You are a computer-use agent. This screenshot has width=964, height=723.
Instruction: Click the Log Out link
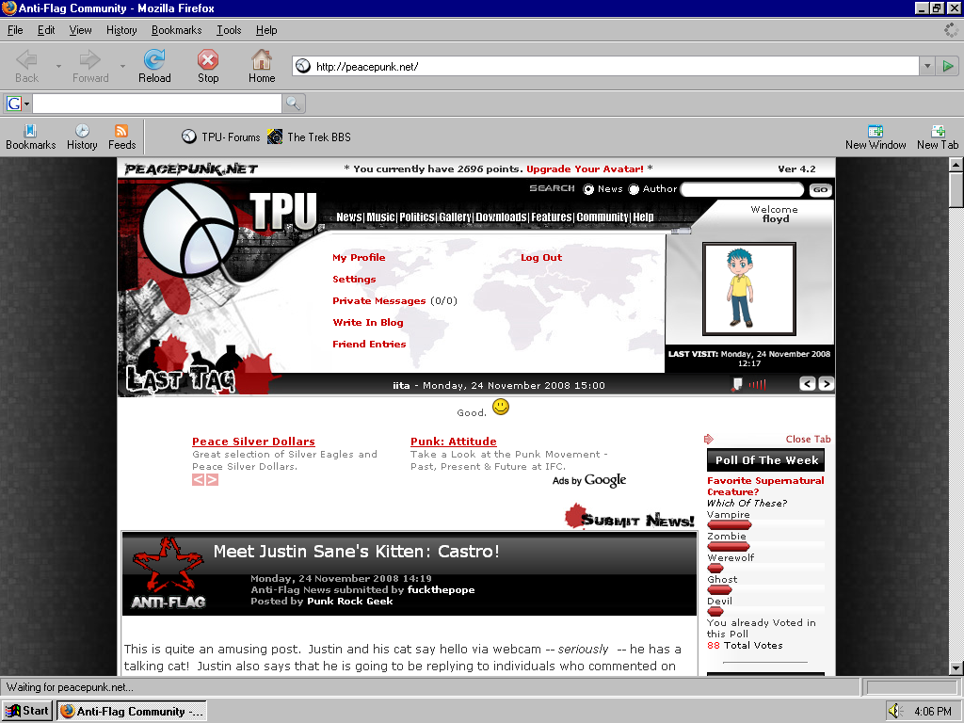click(541, 258)
